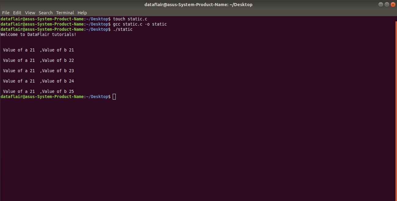The width and height of the screenshot is (397, 201).
Task: Open the Help menu
Action: point(82,12)
